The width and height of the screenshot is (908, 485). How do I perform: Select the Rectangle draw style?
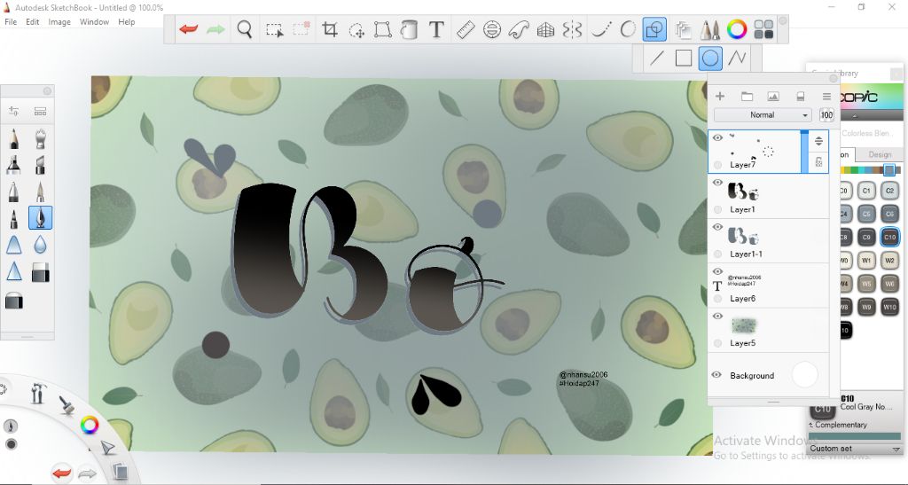684,58
